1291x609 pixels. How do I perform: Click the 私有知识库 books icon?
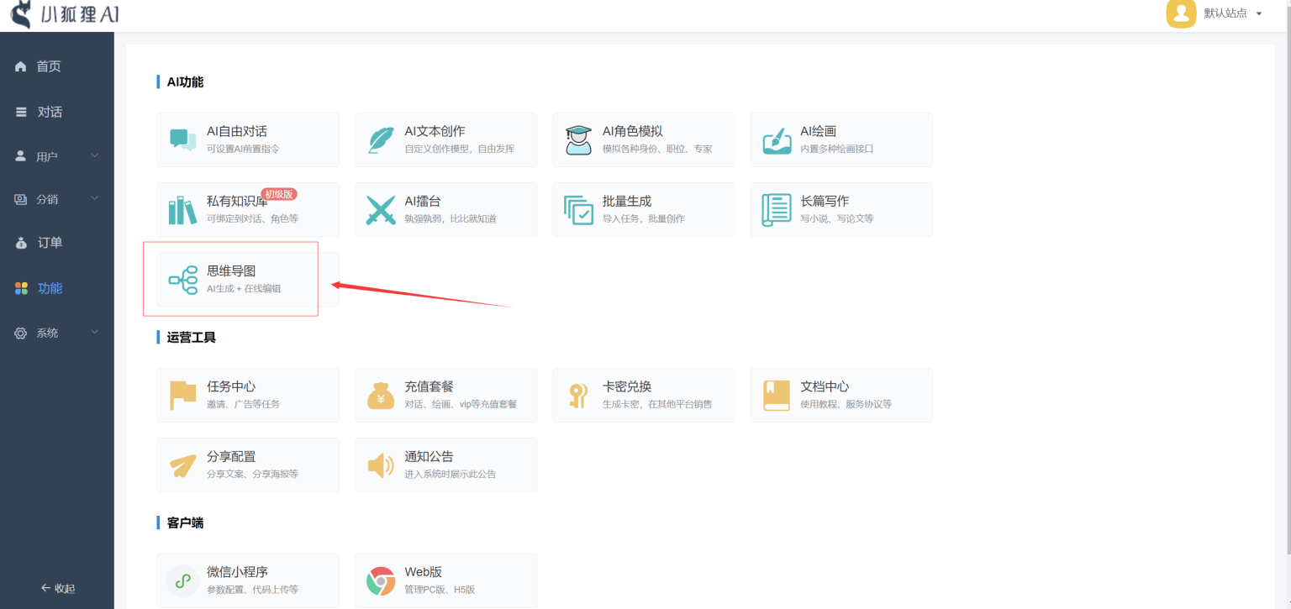(182, 210)
